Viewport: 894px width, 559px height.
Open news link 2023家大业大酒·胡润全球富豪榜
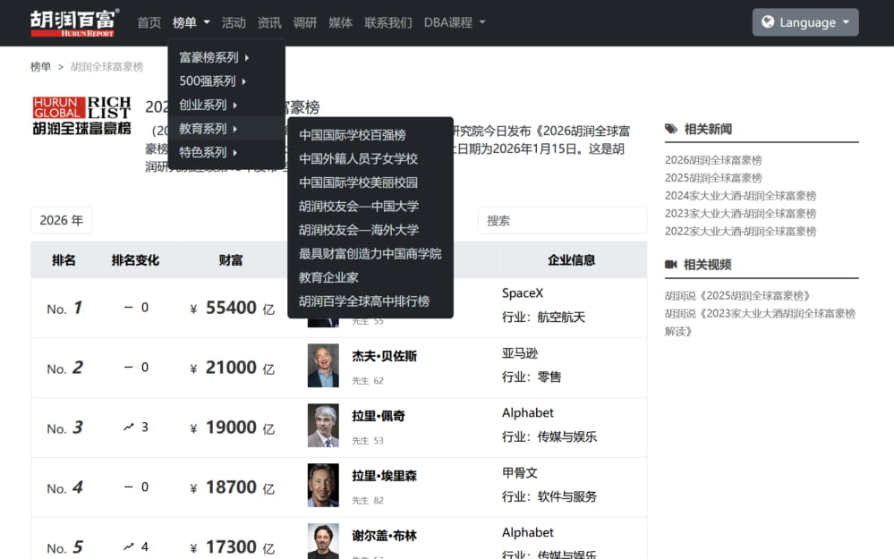741,213
